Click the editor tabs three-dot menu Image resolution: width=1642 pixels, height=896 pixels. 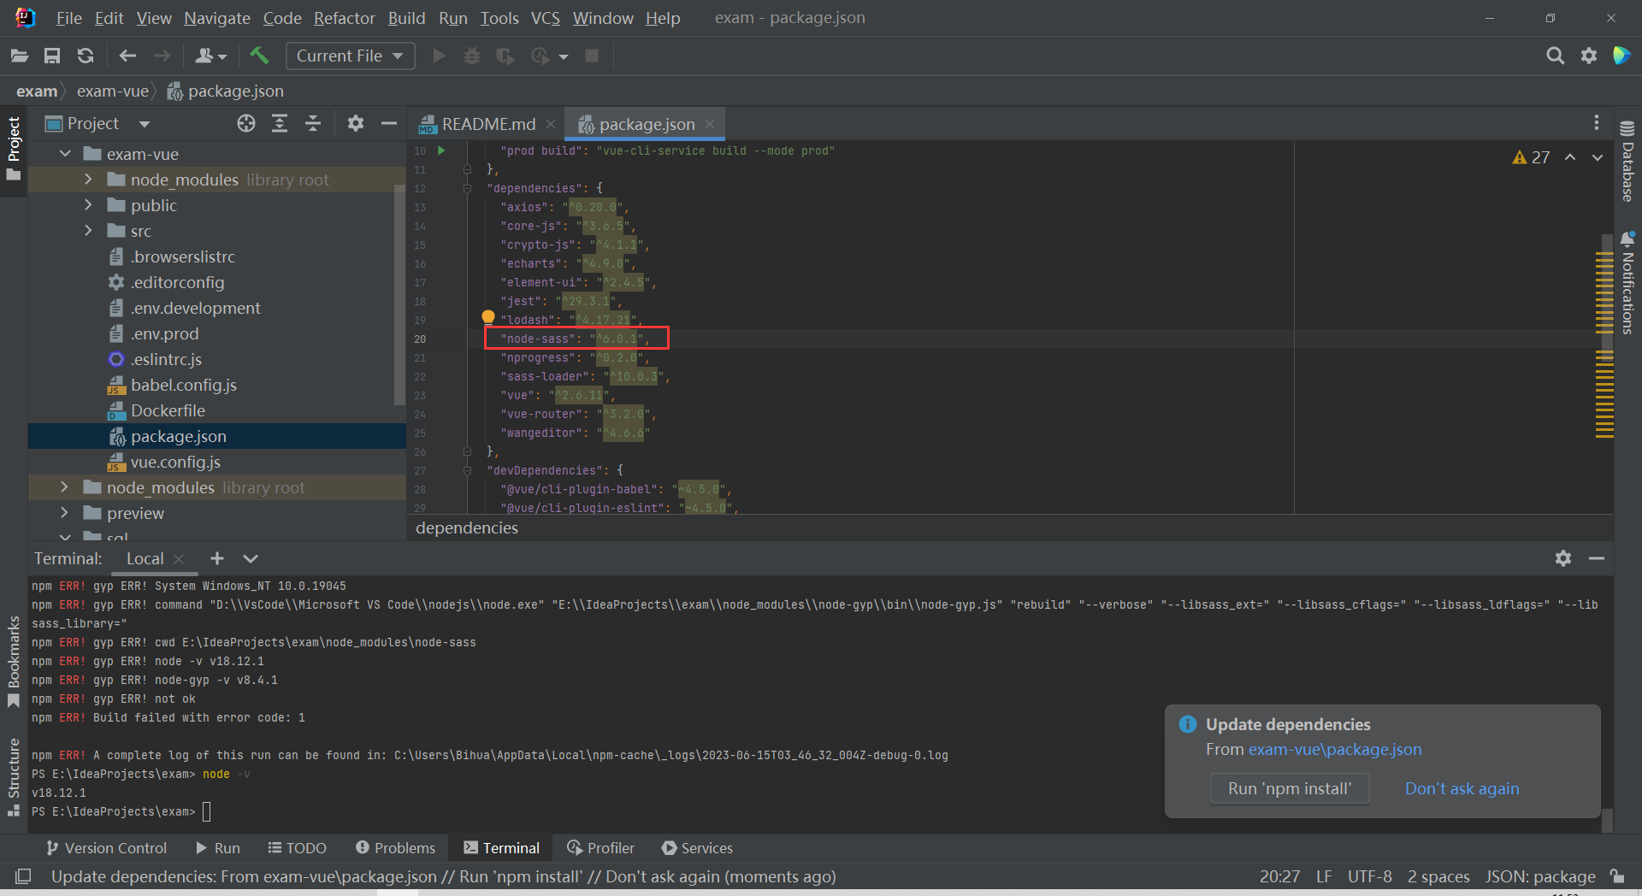(1596, 123)
